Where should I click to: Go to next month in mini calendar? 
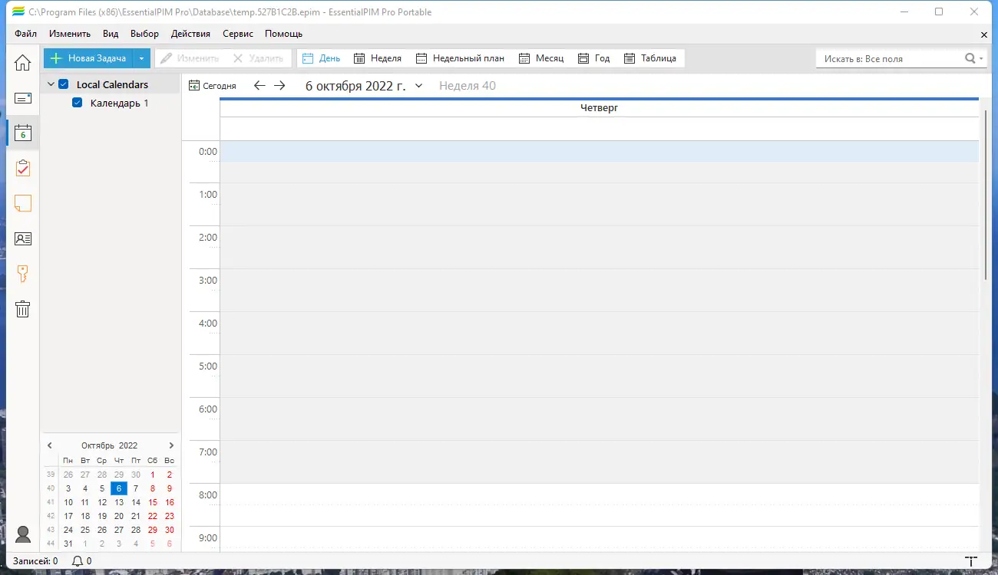[171, 445]
